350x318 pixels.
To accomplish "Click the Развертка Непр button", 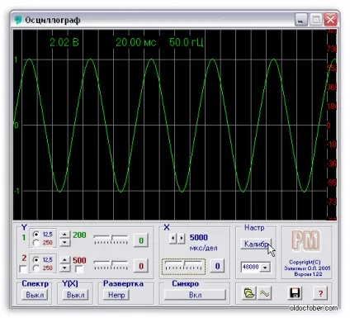I will (116, 295).
